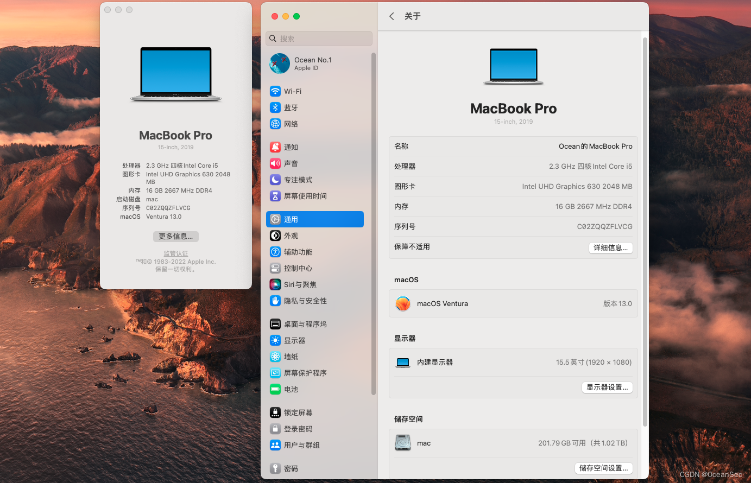Click the Bluetooth (蓝牙) icon
Image resolution: width=751 pixels, height=483 pixels.
[x=275, y=107]
